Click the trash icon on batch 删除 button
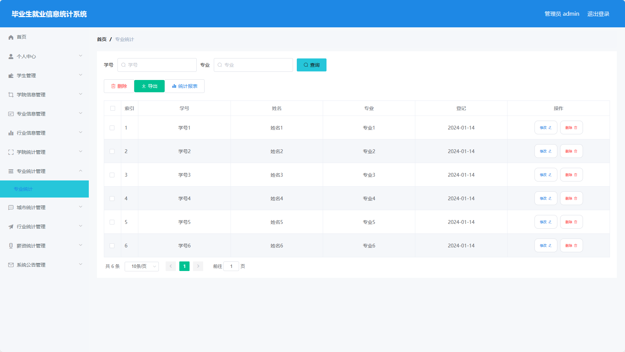Viewport: 625px width, 352px height. tap(113, 86)
